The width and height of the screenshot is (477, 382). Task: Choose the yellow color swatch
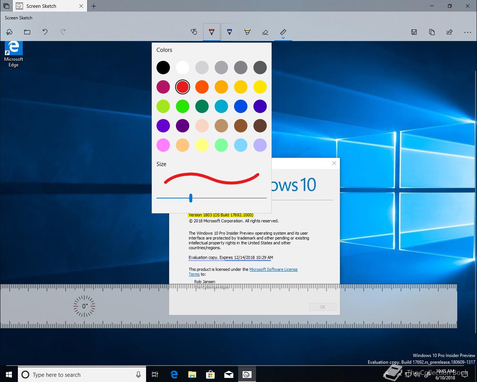tap(260, 87)
